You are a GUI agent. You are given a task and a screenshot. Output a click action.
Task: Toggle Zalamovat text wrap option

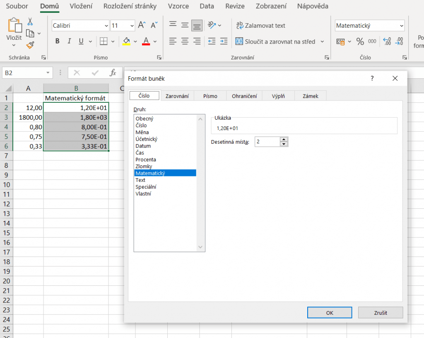(260, 26)
